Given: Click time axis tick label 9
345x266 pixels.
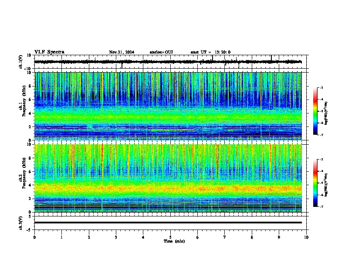Looking at the screenshot, I should pos(279,237).
